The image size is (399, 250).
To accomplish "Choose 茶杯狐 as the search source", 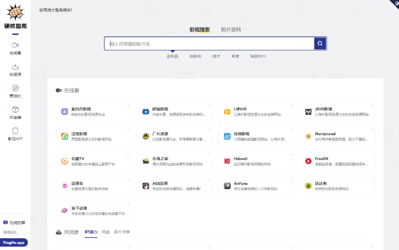I will click(x=173, y=56).
